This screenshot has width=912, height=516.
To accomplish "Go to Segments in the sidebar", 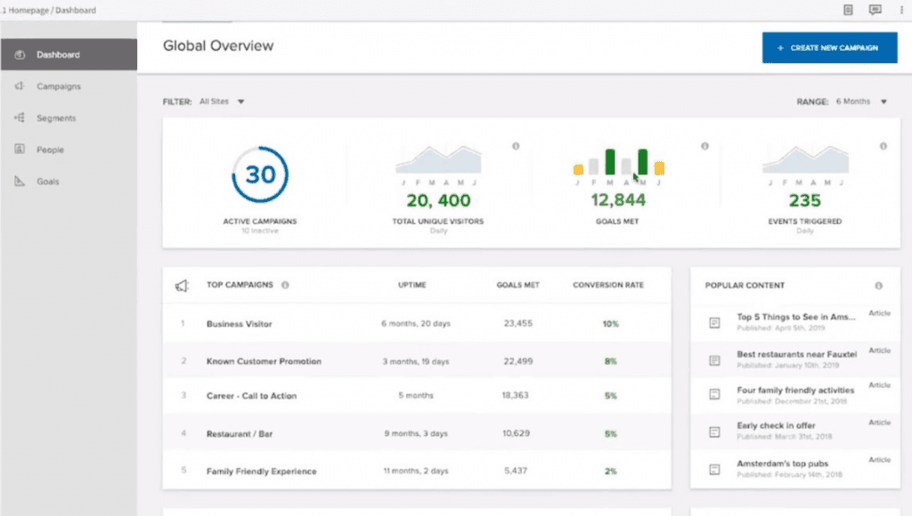I will pyautogui.click(x=56, y=118).
